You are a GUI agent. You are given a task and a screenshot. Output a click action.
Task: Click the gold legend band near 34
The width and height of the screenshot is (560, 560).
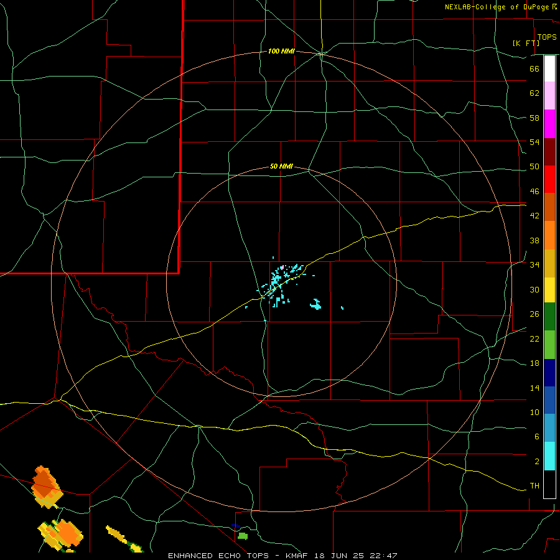click(x=549, y=263)
